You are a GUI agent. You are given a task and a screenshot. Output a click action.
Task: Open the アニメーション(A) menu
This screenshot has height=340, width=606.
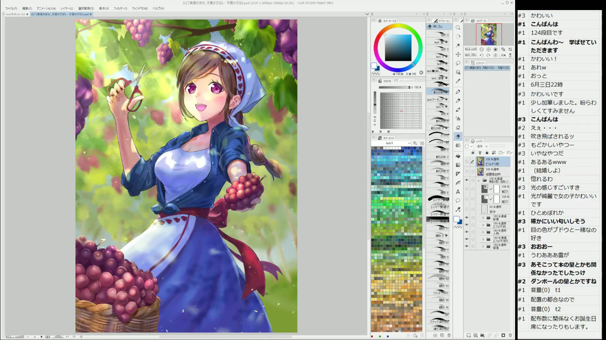pyautogui.click(x=46, y=8)
